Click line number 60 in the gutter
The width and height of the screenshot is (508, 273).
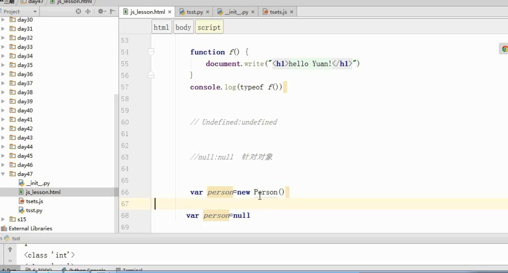coord(125,122)
